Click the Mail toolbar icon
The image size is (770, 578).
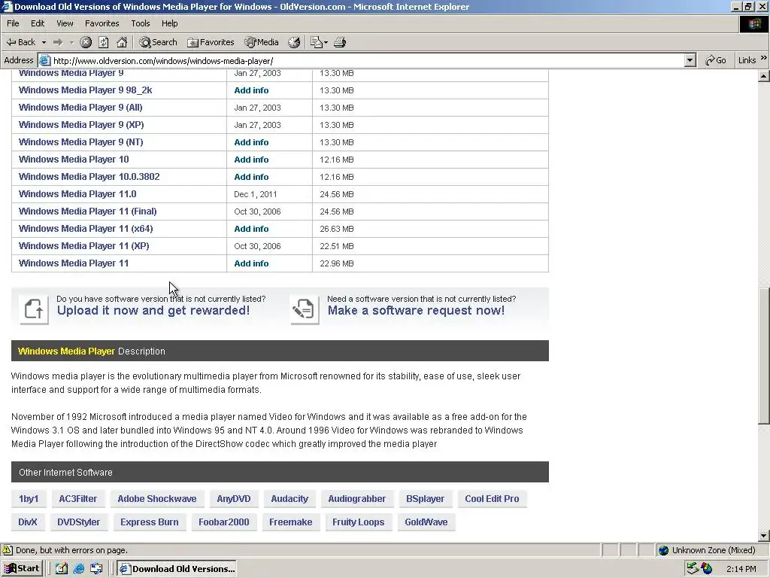[x=317, y=42]
